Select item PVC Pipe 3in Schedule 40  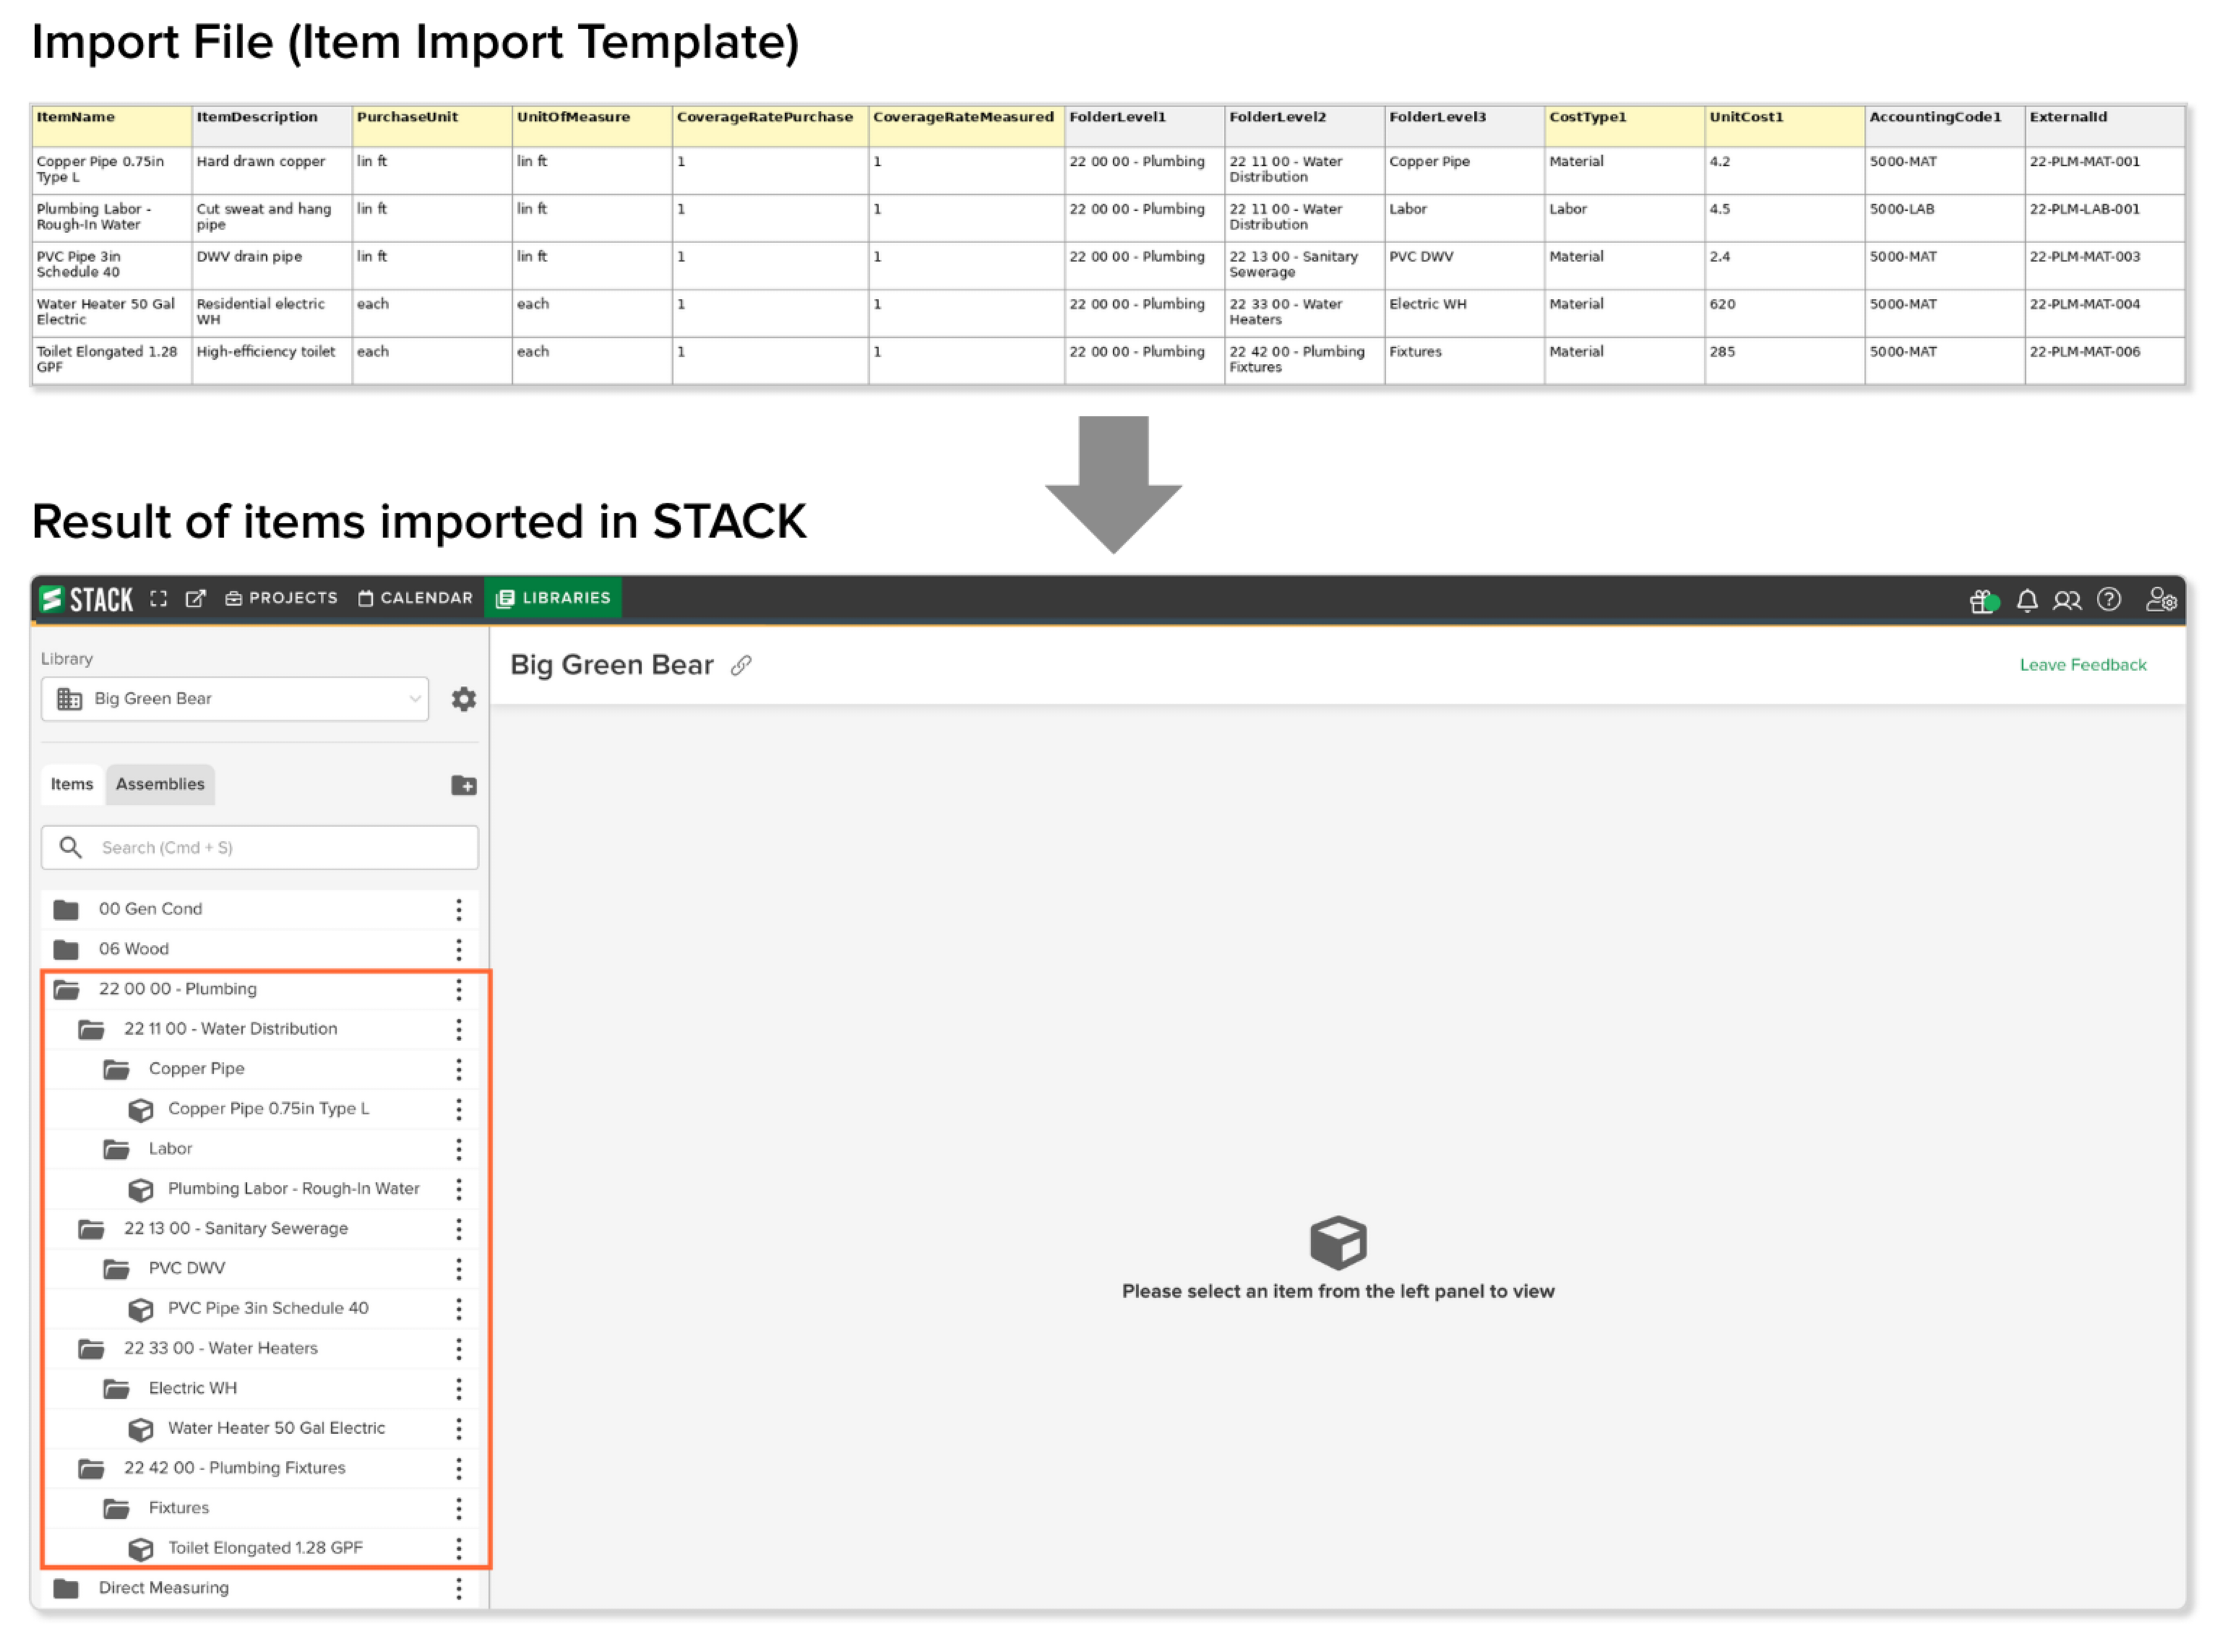pos(268,1309)
